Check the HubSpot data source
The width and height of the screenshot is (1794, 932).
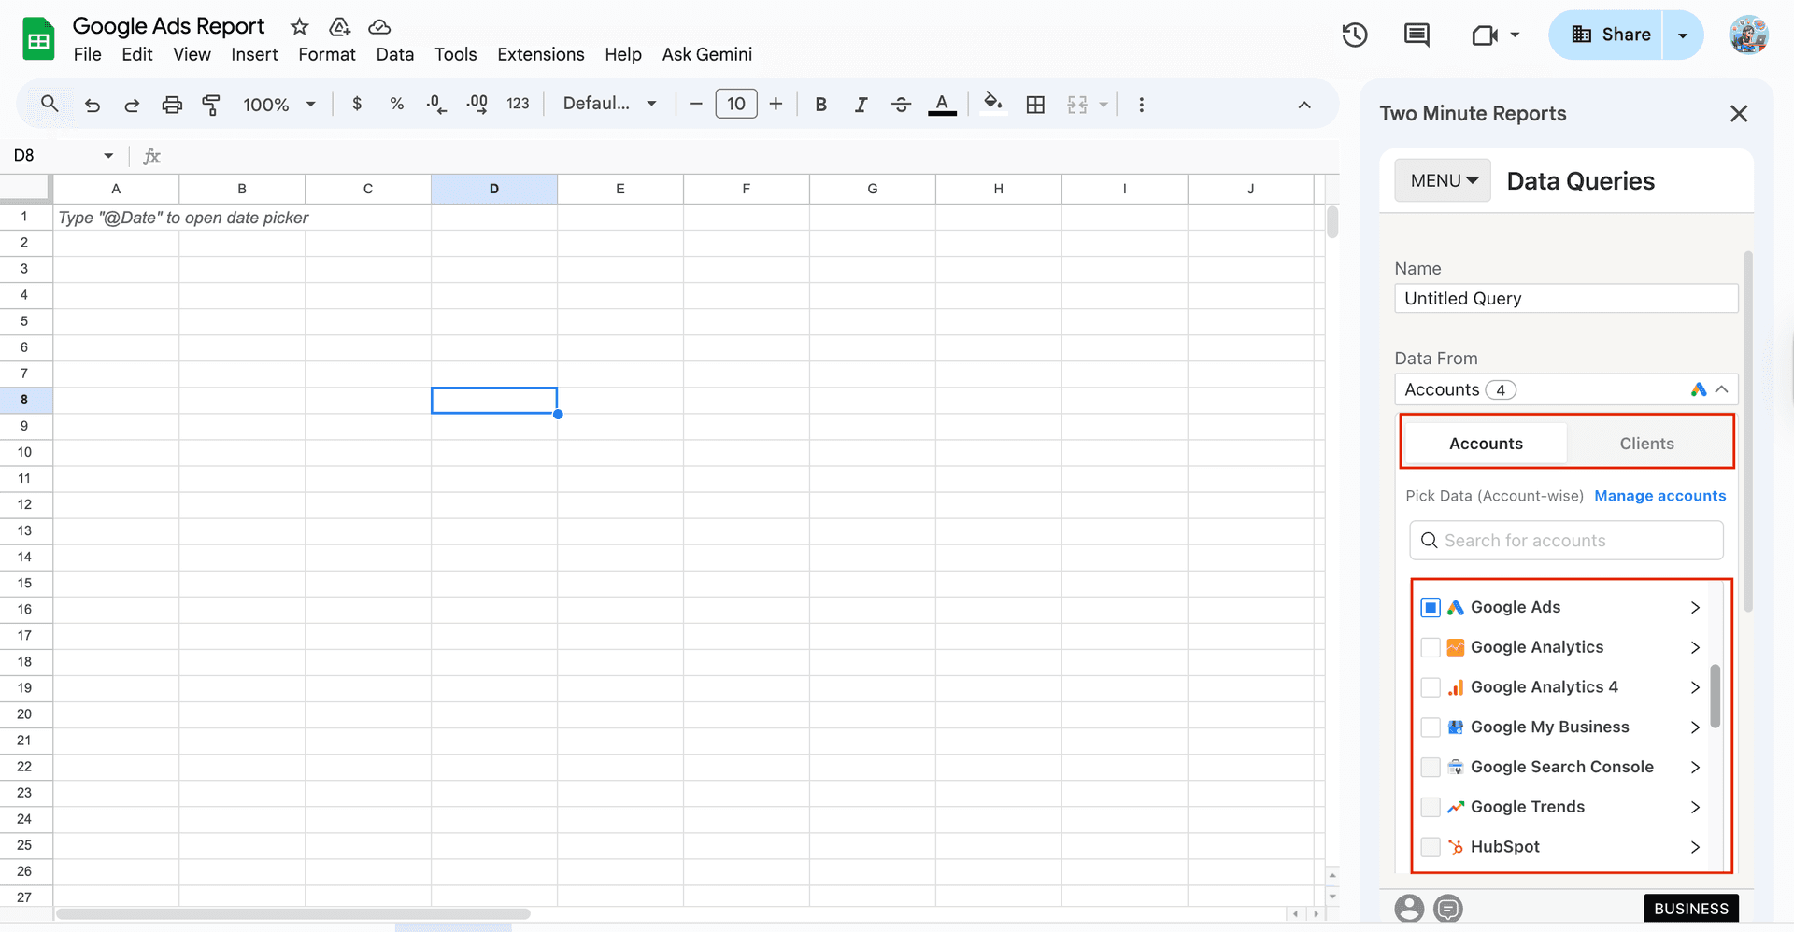(1430, 847)
